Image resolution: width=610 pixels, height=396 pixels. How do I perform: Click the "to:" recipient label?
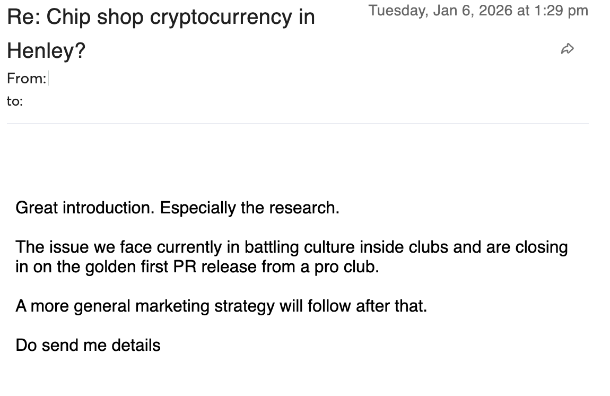click(15, 101)
